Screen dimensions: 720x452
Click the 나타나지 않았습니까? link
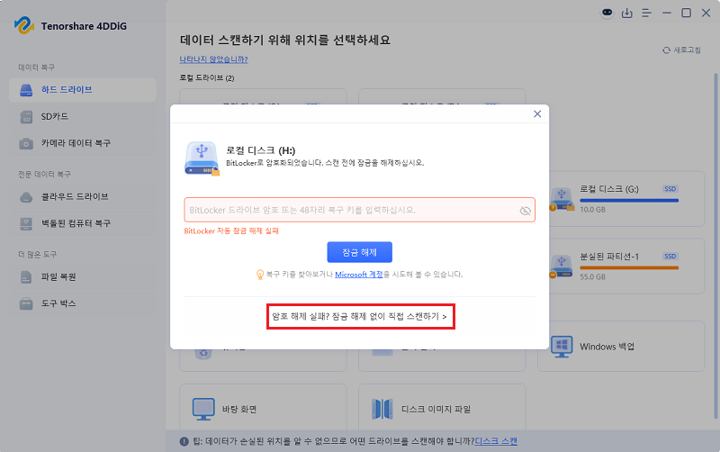click(x=213, y=59)
